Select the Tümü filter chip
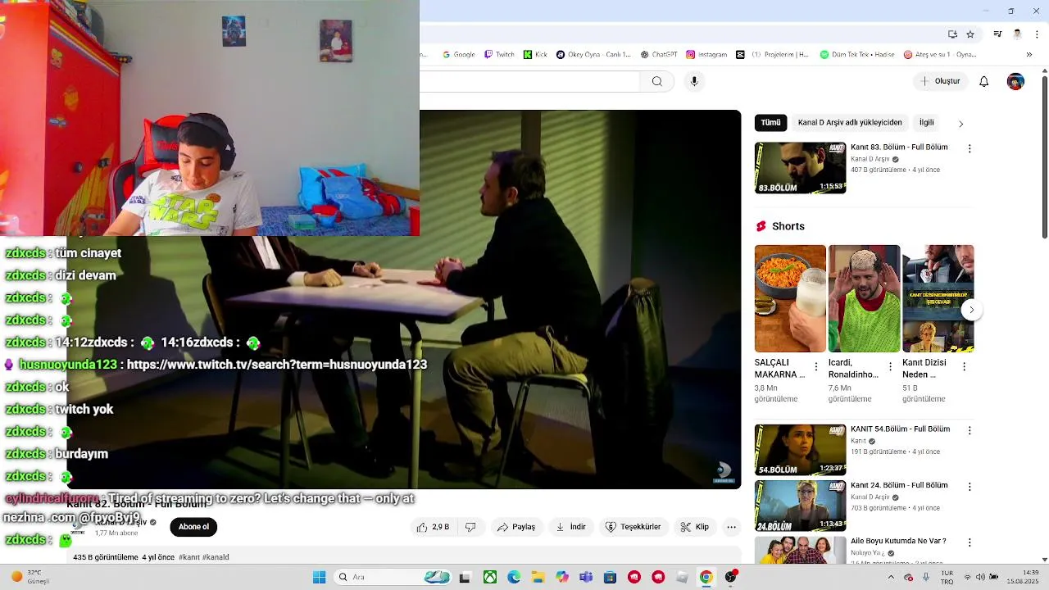Viewport: 1049px width, 590px height. [x=771, y=123]
